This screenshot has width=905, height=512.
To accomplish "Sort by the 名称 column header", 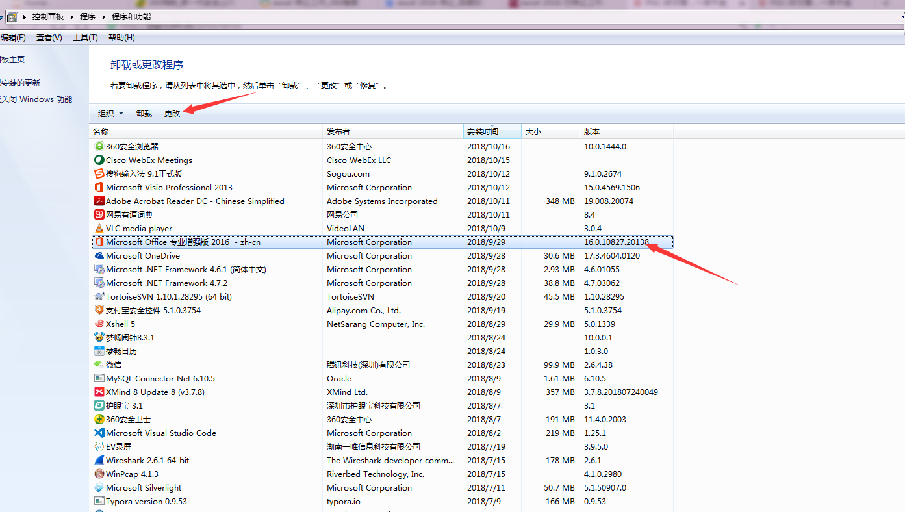I will click(207, 131).
